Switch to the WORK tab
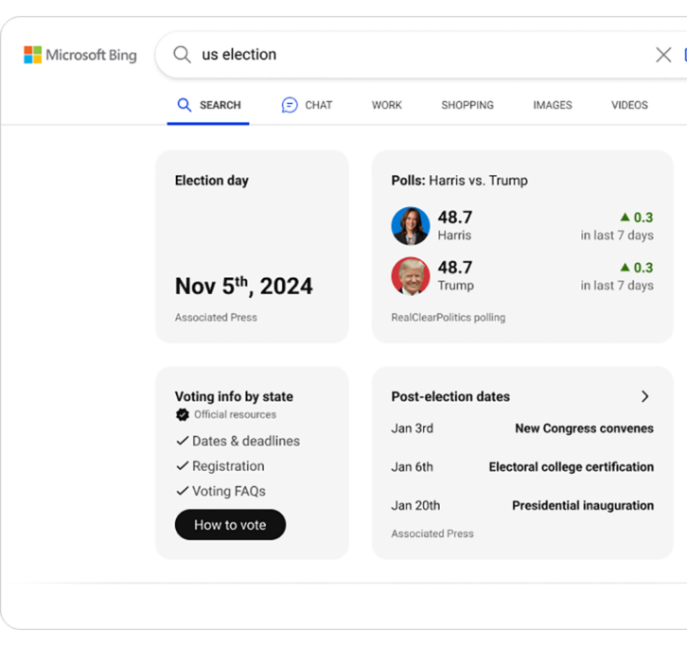Image resolution: width=687 pixels, height=646 pixels. point(387,105)
